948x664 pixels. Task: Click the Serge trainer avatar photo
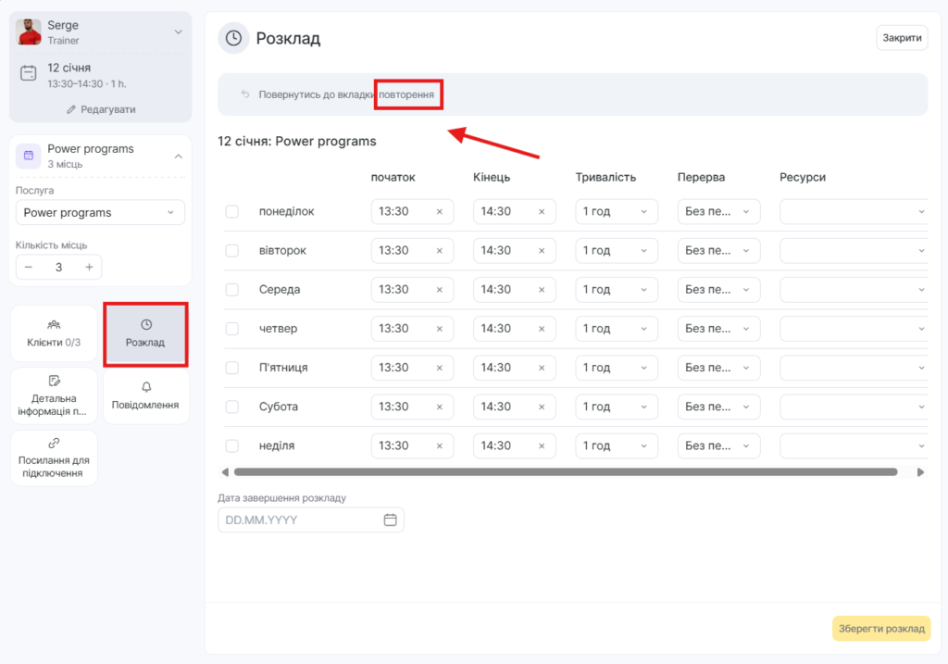click(29, 32)
